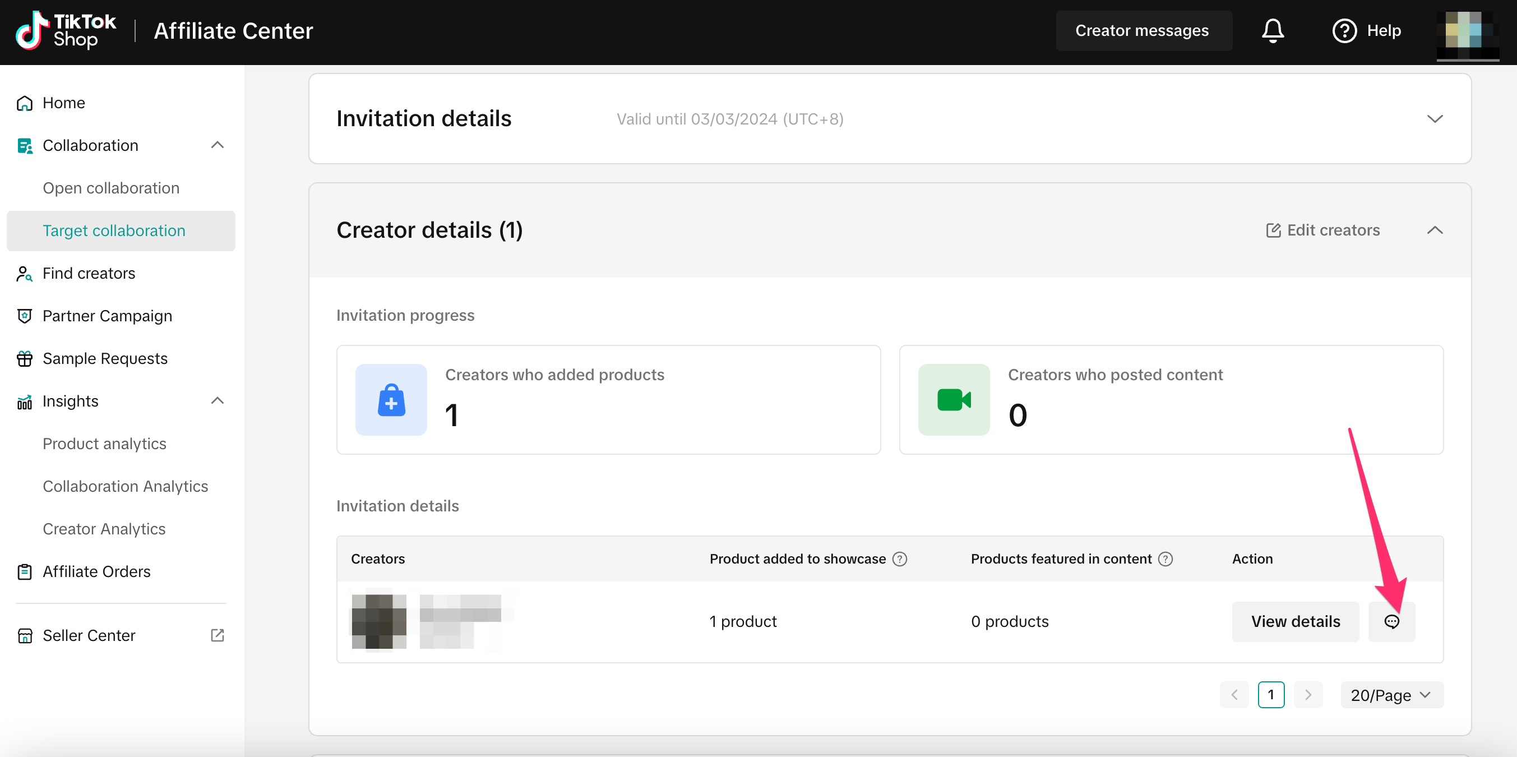Collapse the Collaboration sidebar menu
This screenshot has height=757, width=1517.
coord(218,145)
